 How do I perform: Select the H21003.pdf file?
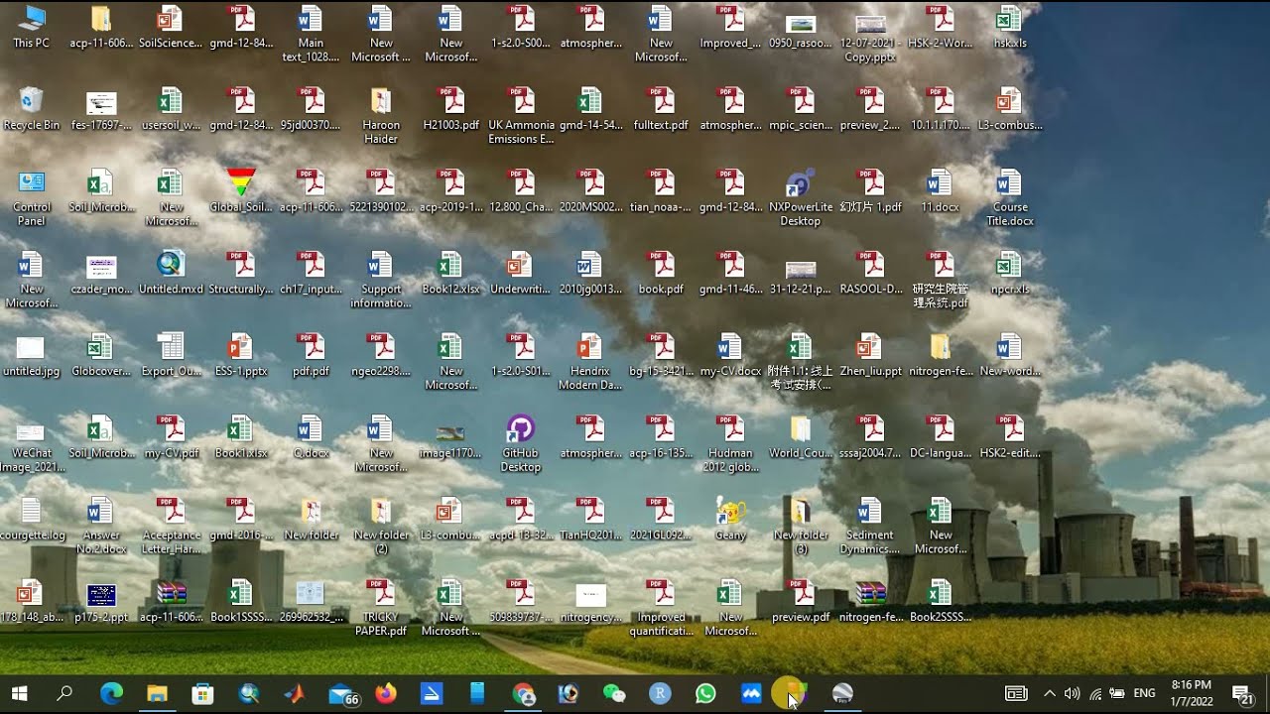(x=451, y=109)
